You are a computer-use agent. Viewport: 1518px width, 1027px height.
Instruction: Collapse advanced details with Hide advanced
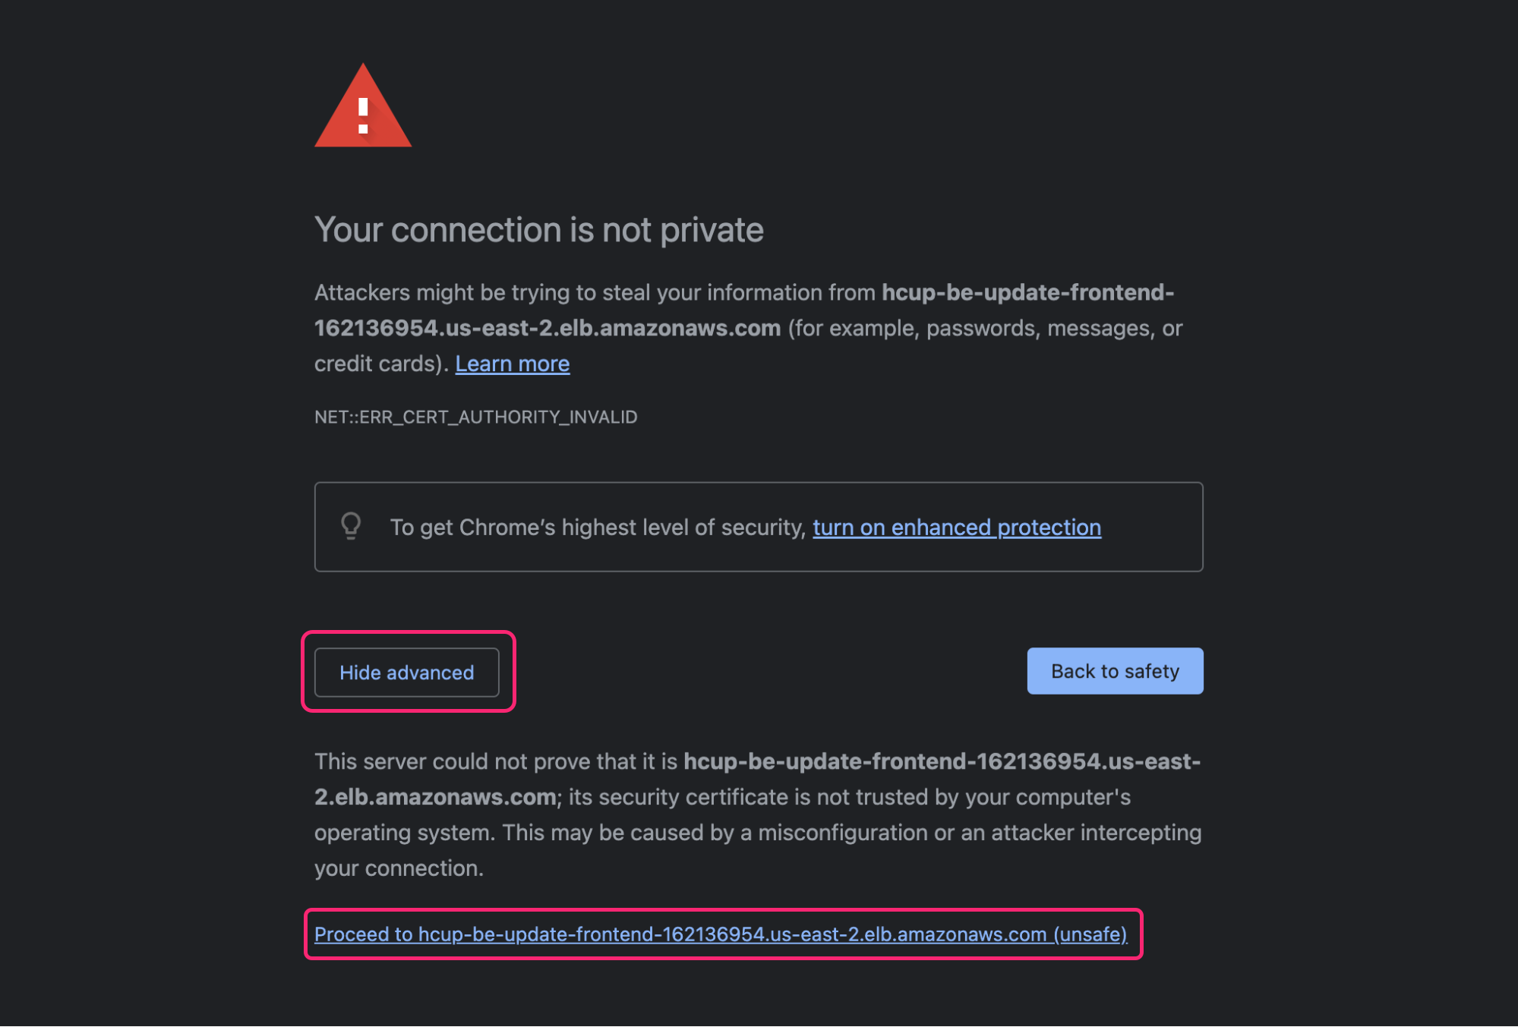(x=406, y=672)
